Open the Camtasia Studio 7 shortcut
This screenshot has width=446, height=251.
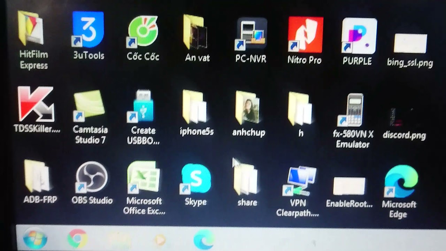[89, 105]
